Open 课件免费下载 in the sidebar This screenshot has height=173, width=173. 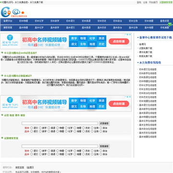[x=146, y=52]
